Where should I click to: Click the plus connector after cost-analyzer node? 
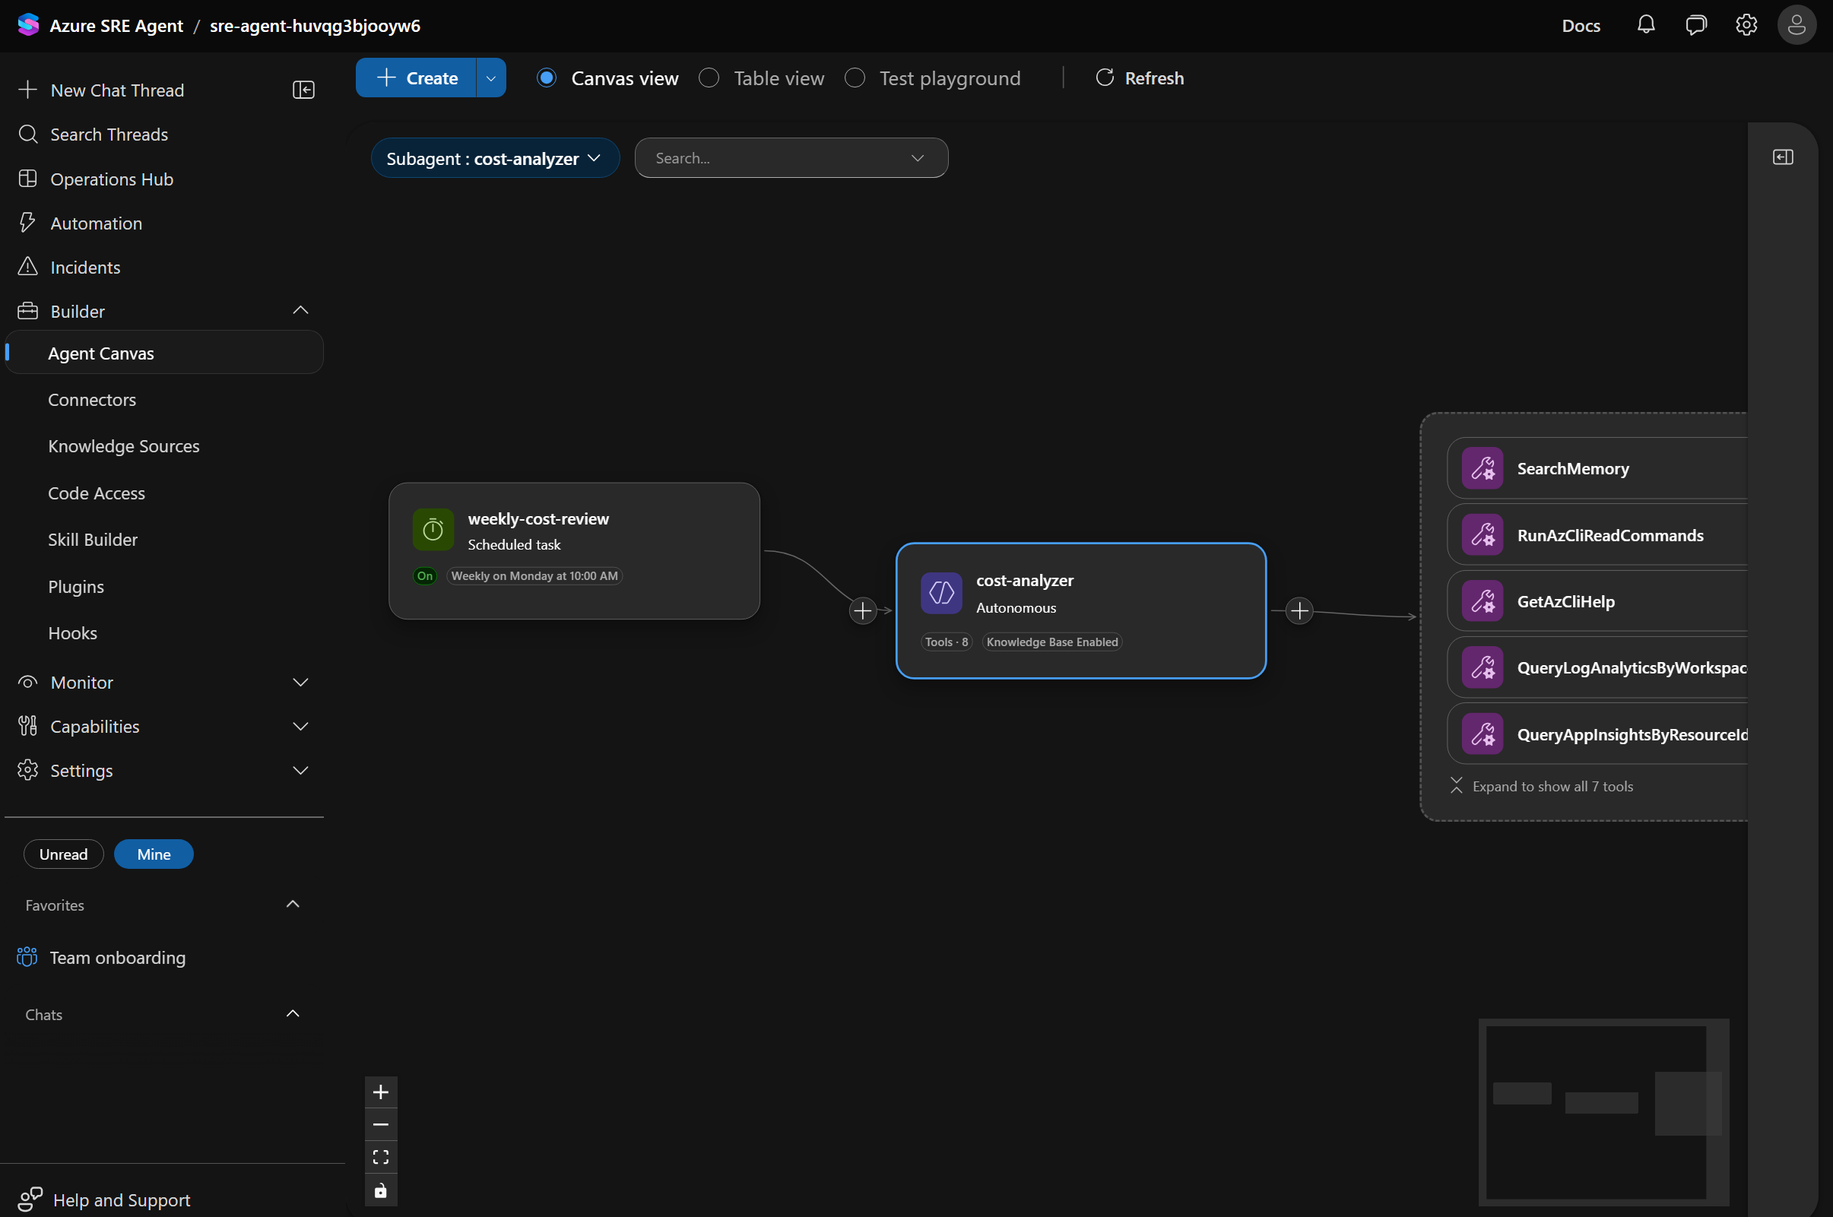point(1300,611)
